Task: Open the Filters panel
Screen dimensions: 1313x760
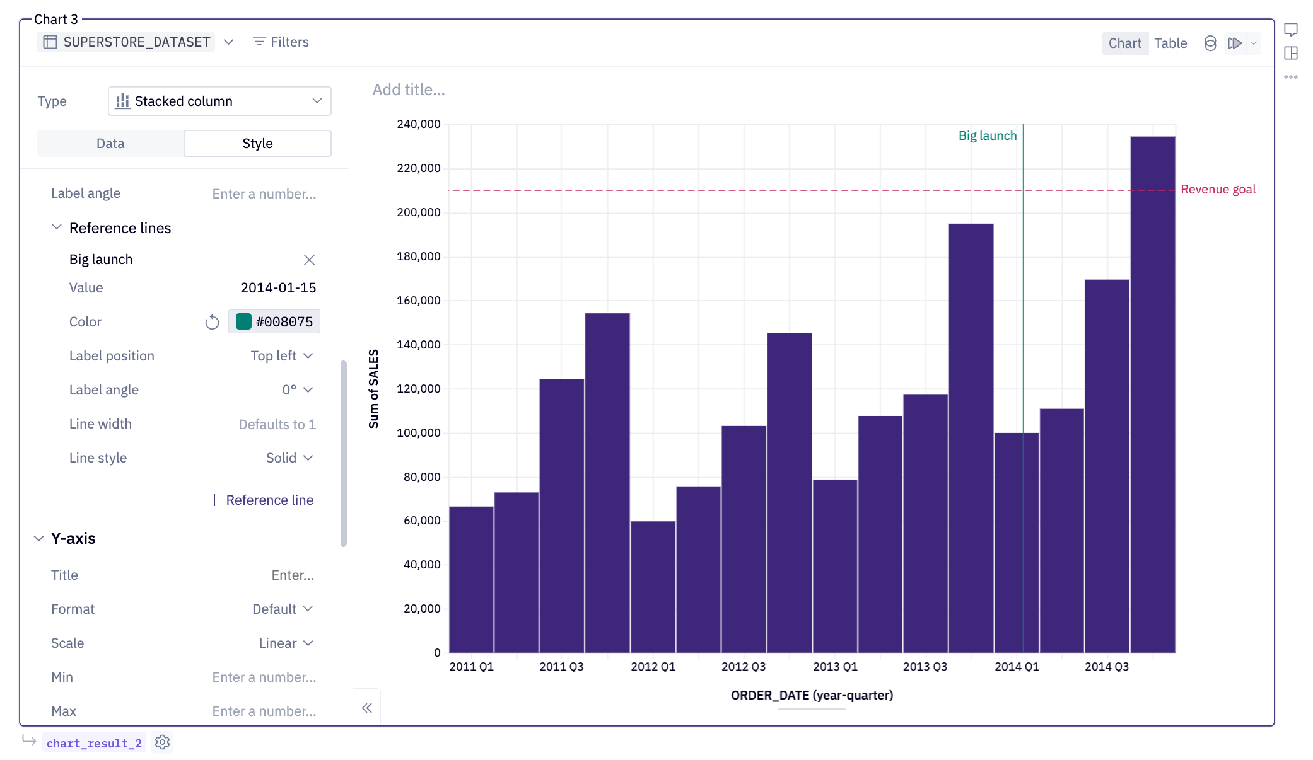Action: pyautogui.click(x=280, y=42)
